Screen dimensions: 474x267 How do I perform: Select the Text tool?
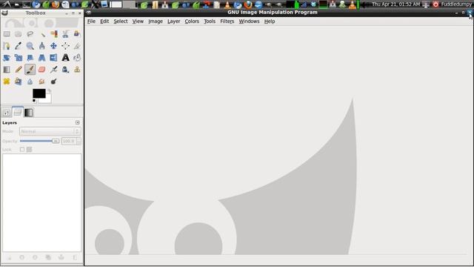[65, 58]
